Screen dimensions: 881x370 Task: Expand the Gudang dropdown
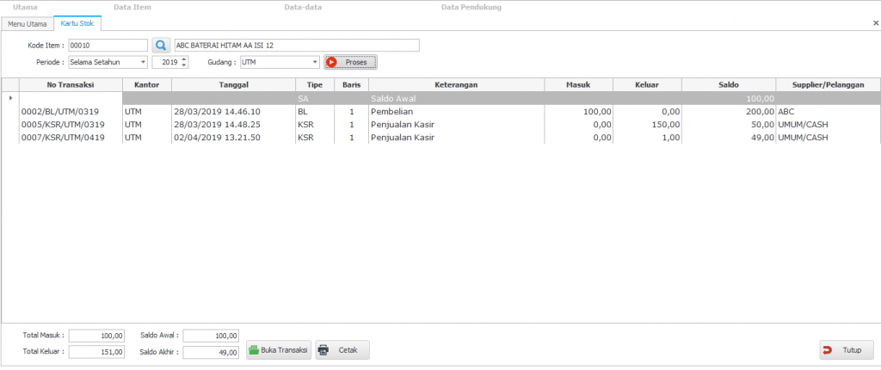point(316,63)
